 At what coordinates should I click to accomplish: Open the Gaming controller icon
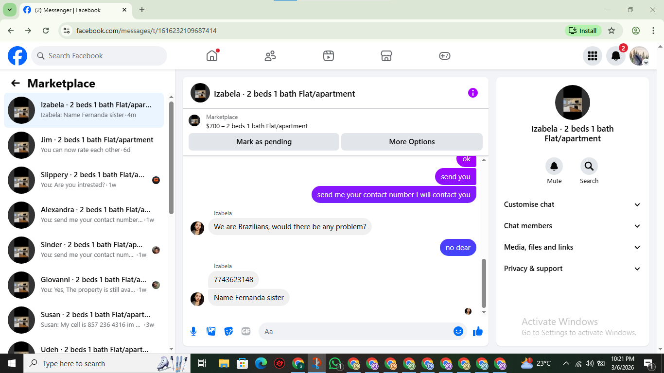445,56
